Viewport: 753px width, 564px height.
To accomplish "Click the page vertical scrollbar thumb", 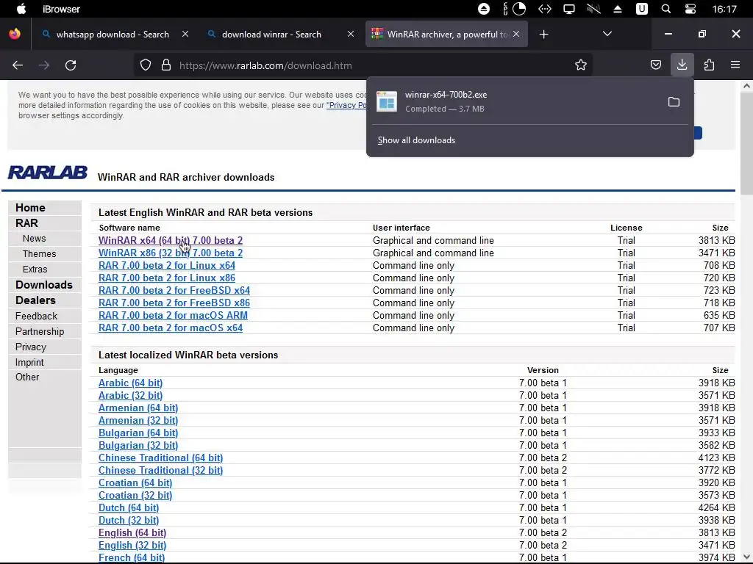I will (746, 144).
